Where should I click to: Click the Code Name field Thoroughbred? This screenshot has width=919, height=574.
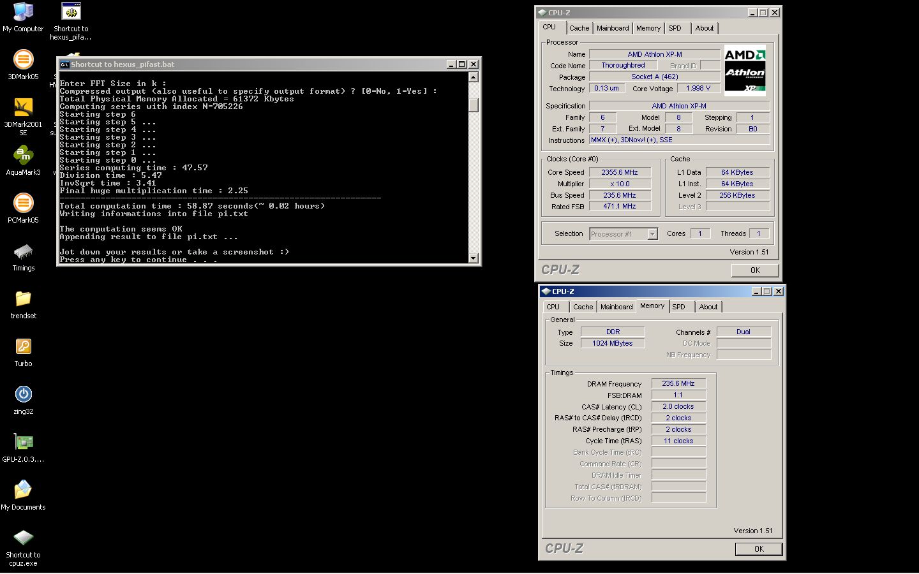pyautogui.click(x=623, y=66)
